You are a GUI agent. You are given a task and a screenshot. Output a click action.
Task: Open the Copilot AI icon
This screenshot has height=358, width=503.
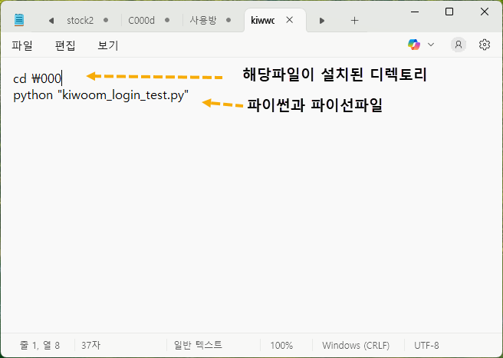click(x=415, y=45)
